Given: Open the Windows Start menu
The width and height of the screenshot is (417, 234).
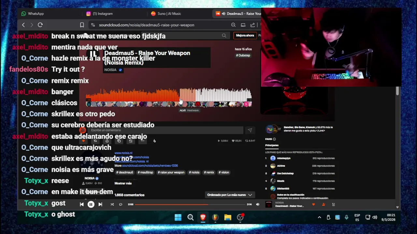Looking at the screenshot, I should coord(178,217).
